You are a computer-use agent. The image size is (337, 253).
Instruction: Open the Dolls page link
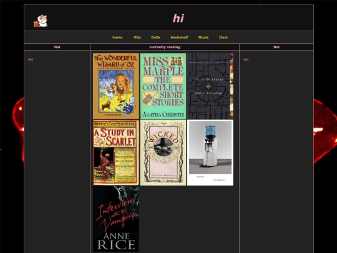[155, 37]
